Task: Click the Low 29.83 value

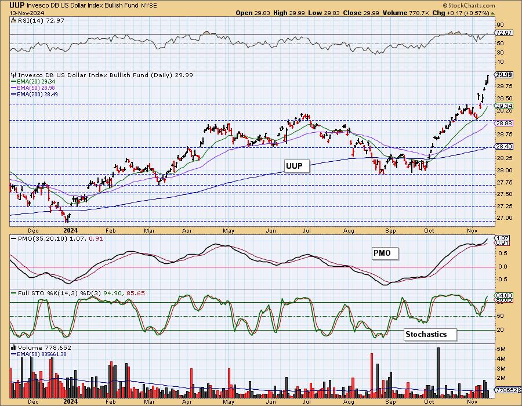Action: pyautogui.click(x=324, y=13)
